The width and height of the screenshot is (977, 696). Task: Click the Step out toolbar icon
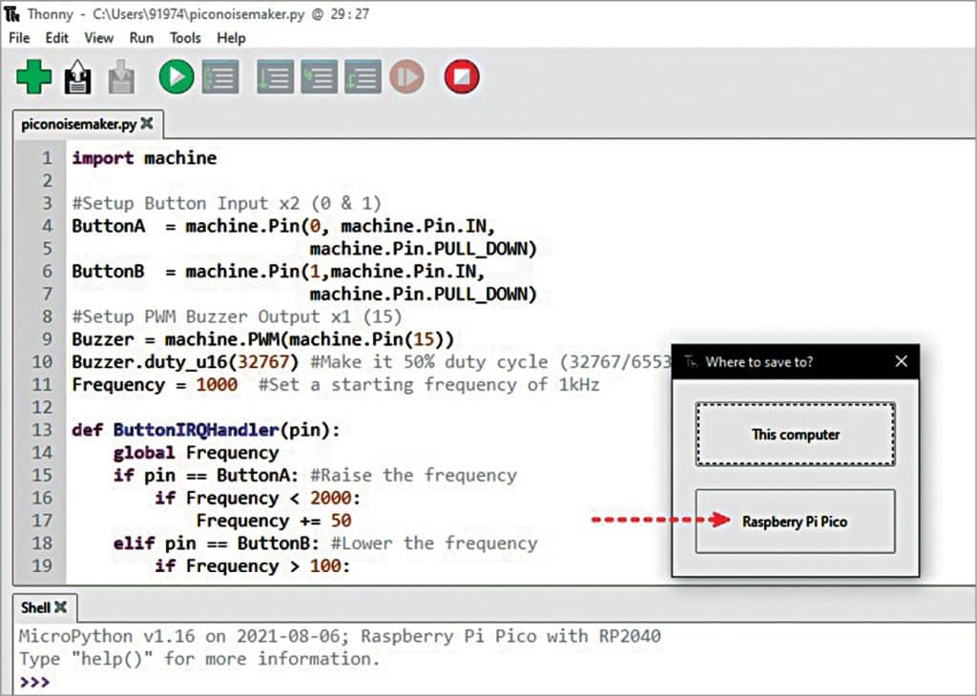(x=363, y=76)
